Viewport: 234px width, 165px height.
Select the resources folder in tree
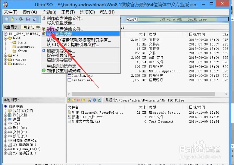pos(26,47)
